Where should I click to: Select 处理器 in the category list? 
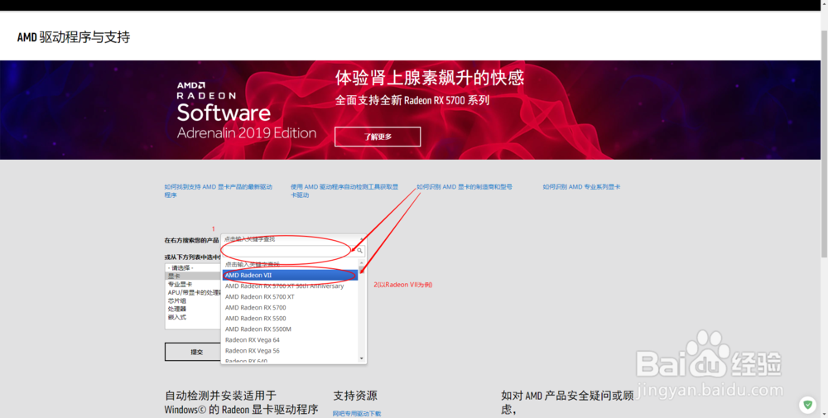coord(193,309)
